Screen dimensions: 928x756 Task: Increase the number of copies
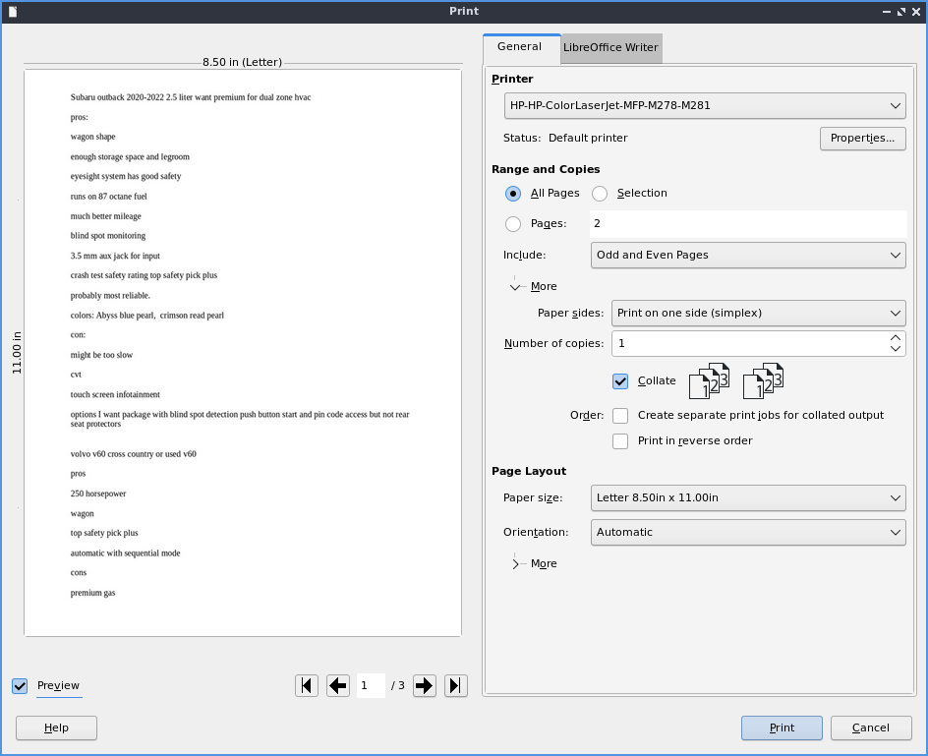point(895,337)
